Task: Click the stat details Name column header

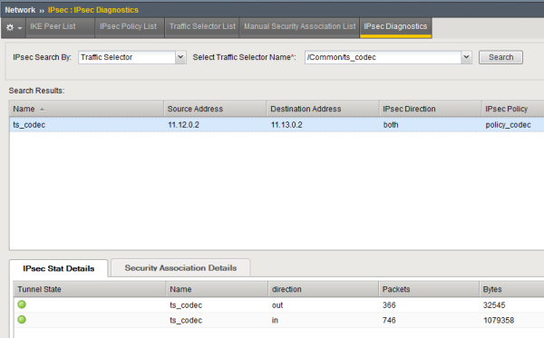Action: pos(217,289)
